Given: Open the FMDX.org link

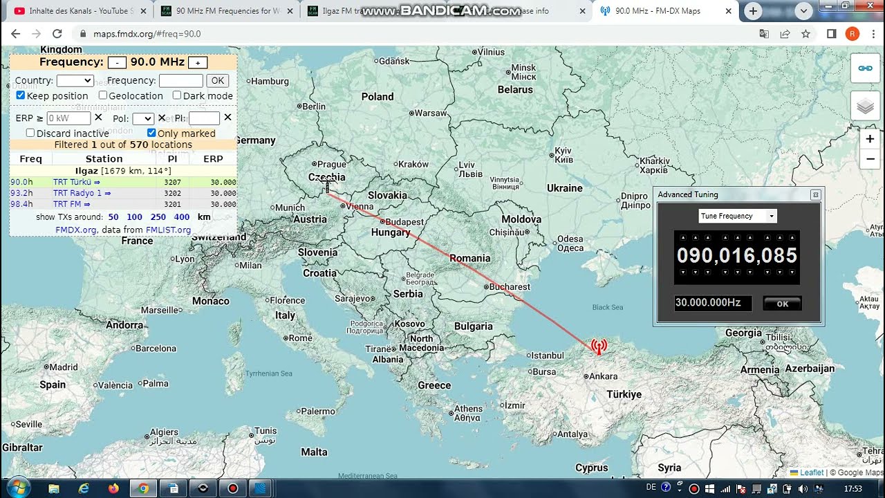Looking at the screenshot, I should pos(76,230).
